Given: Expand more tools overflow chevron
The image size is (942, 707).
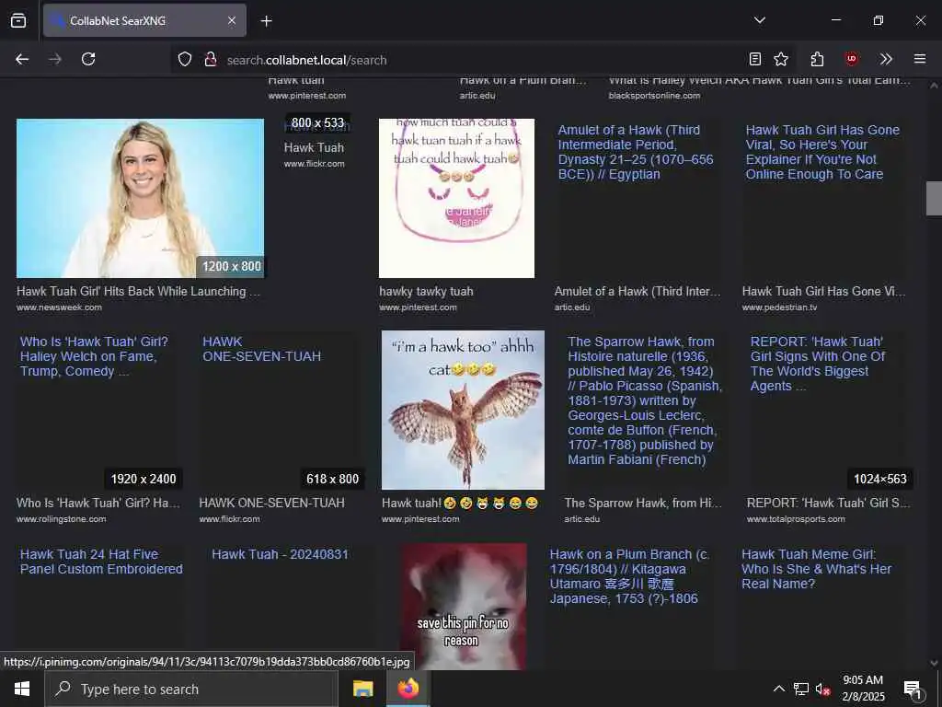Looking at the screenshot, I should coord(886,59).
